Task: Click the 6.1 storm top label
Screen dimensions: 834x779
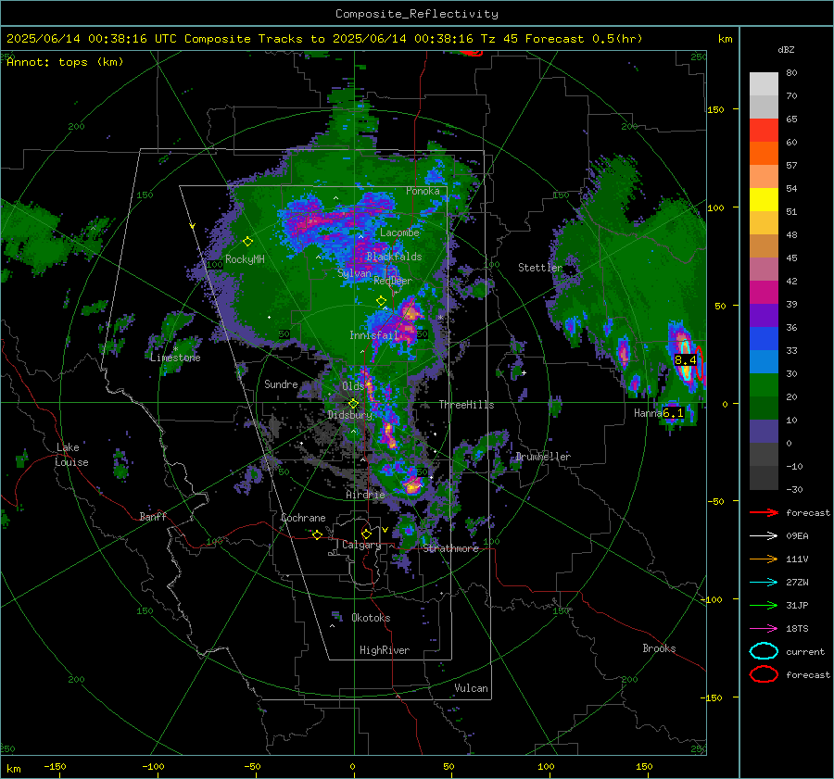Action: (673, 412)
